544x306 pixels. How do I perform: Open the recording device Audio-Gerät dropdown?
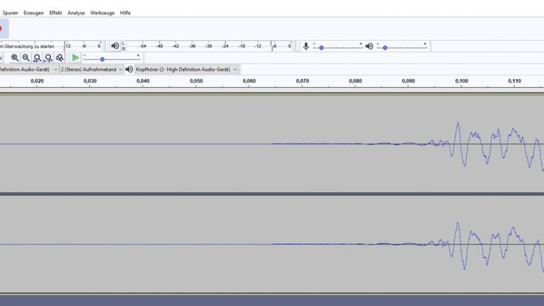(29, 69)
